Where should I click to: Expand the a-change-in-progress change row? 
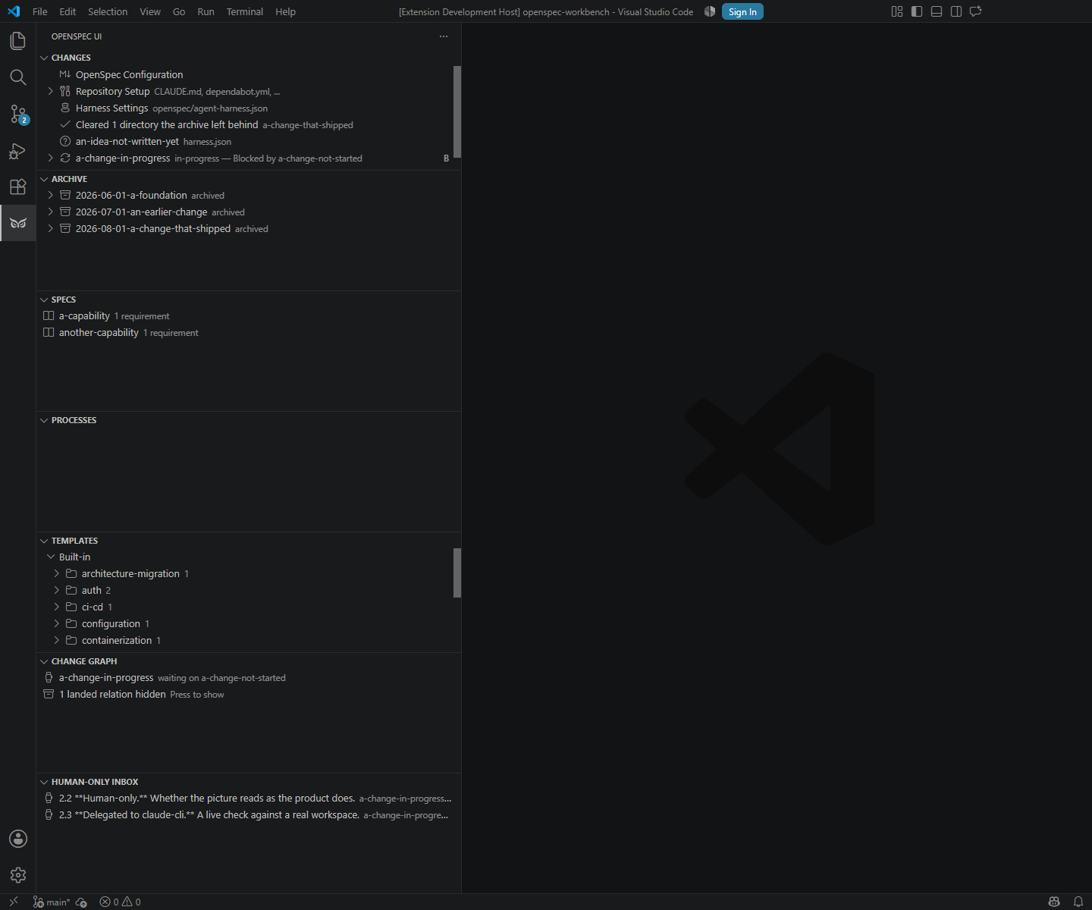point(51,158)
